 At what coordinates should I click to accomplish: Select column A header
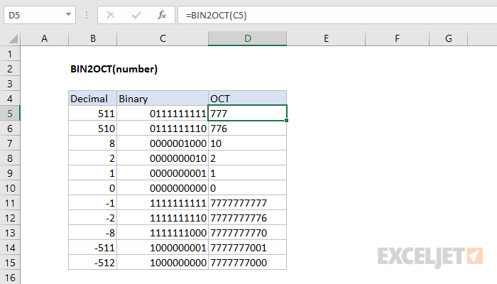coord(44,38)
